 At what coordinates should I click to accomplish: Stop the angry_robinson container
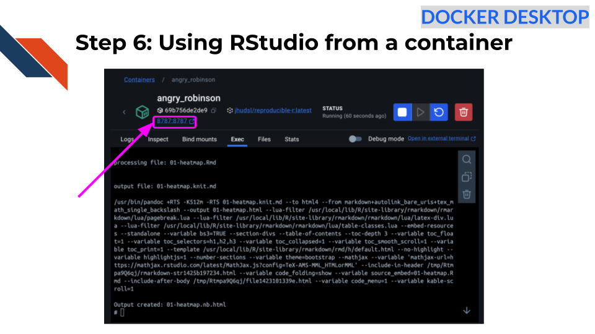pos(402,112)
